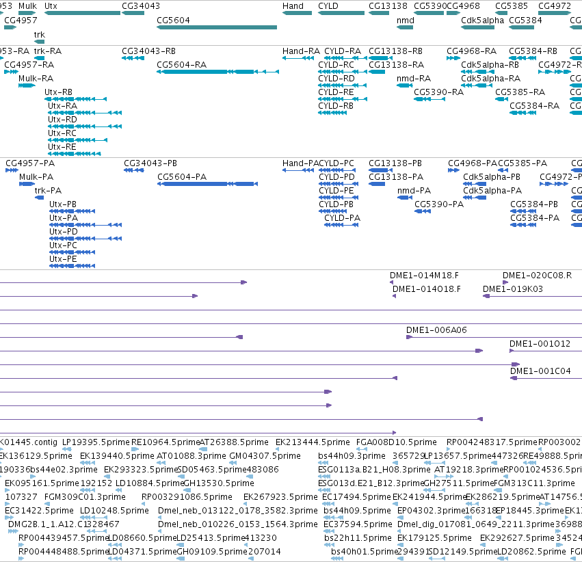Viewport: 582px width, 562px height.
Task: Select the Cdk5alpha gene label
Action: click(483, 20)
